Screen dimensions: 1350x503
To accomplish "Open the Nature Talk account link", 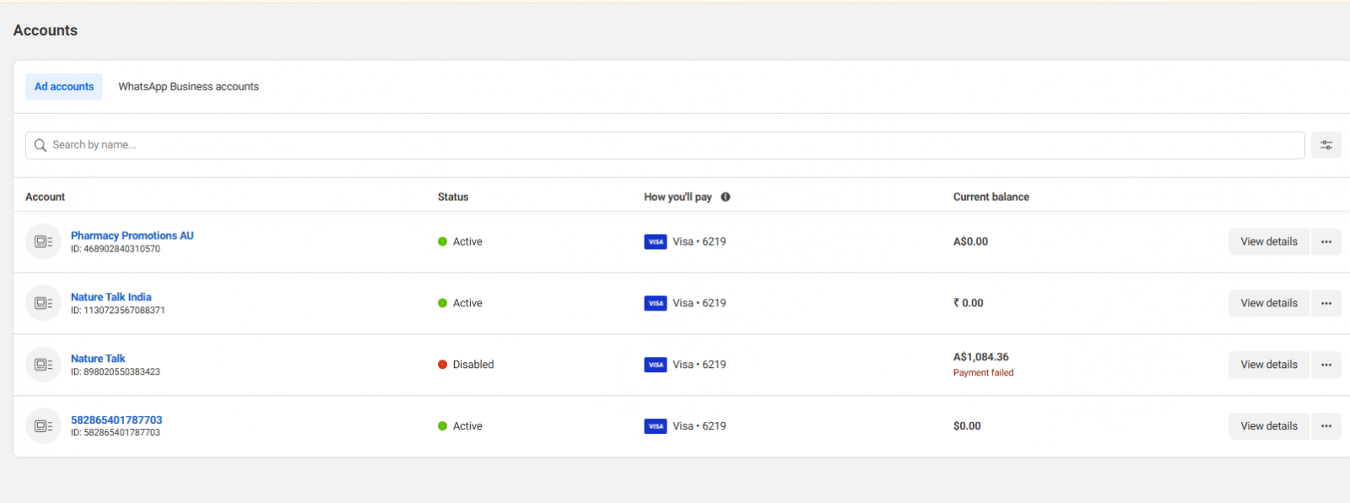I will pyautogui.click(x=98, y=359).
